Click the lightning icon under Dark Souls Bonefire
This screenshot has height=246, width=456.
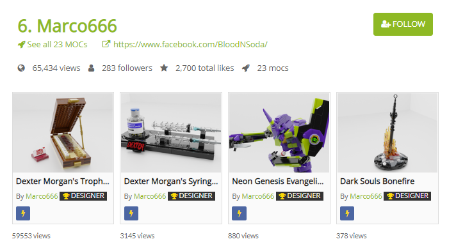[x=347, y=213]
